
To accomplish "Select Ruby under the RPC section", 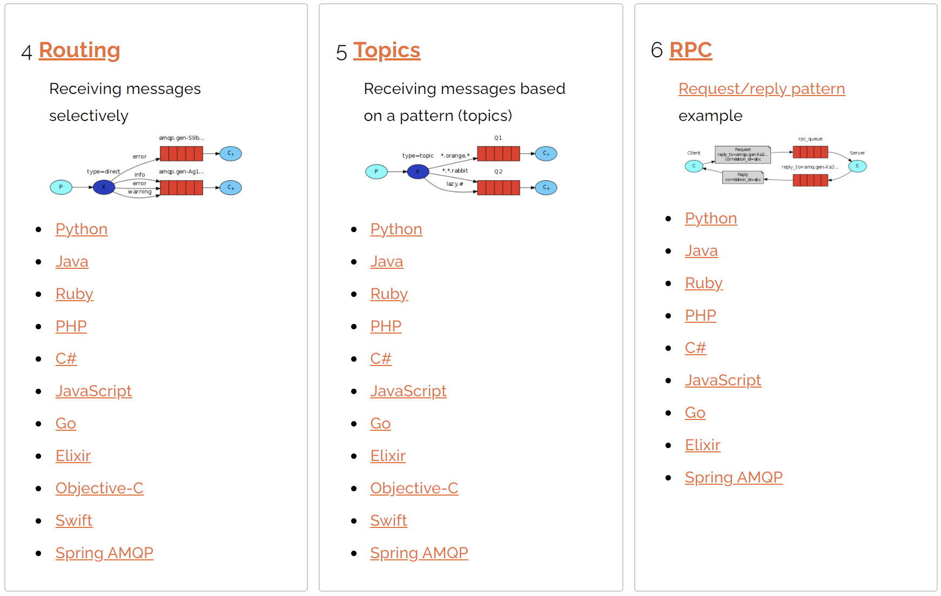I will (703, 283).
